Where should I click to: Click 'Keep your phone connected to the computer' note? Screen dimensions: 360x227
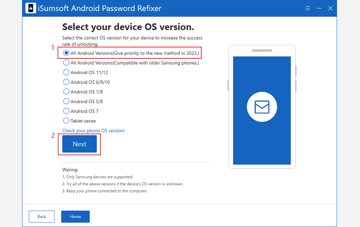(105, 191)
